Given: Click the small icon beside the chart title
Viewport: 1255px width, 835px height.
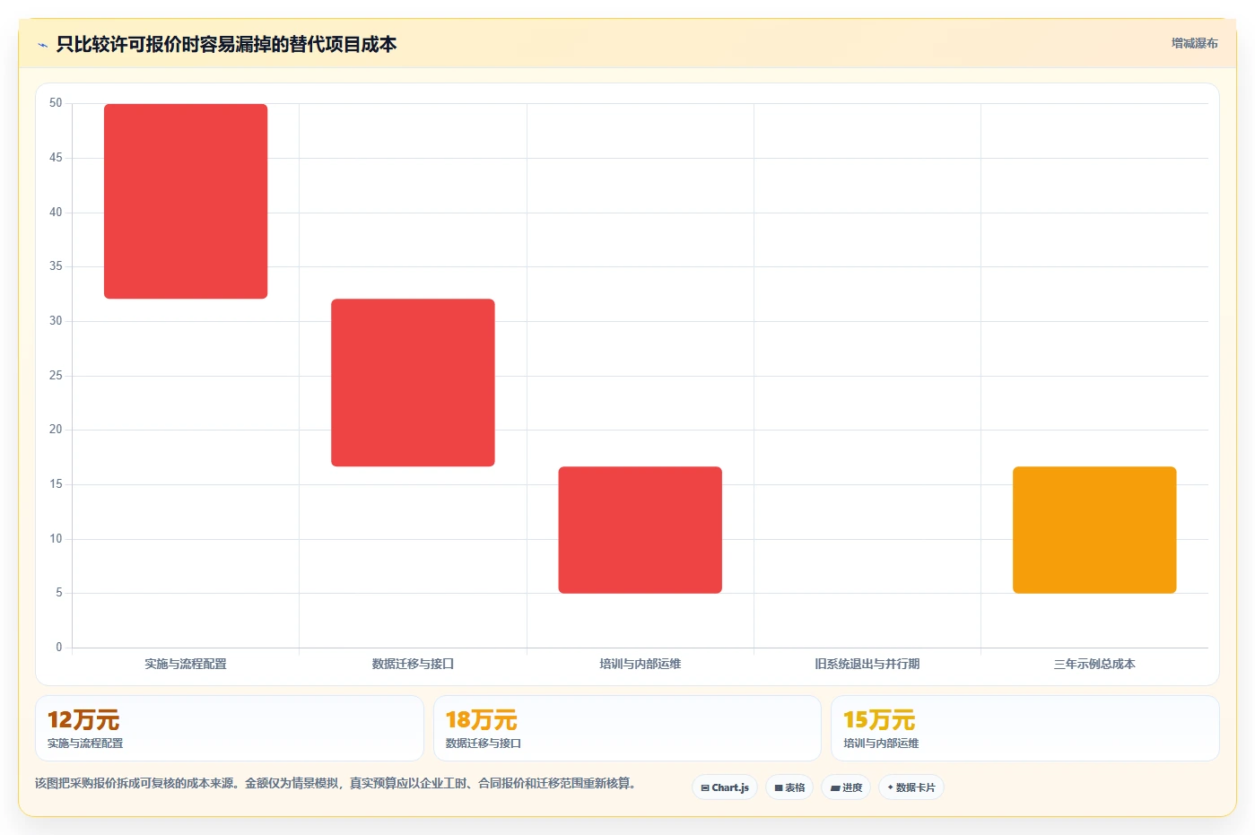Looking at the screenshot, I should [x=42, y=45].
